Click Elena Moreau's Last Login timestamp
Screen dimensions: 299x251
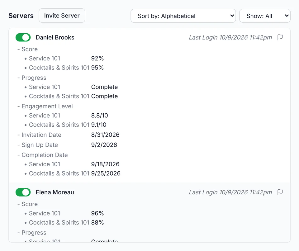[x=230, y=192]
